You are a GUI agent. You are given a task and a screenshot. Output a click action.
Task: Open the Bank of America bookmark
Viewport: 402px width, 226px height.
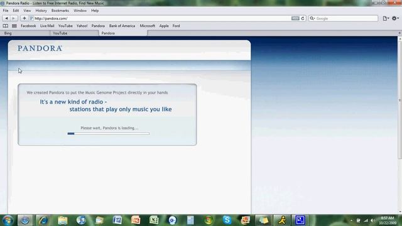pos(122,26)
